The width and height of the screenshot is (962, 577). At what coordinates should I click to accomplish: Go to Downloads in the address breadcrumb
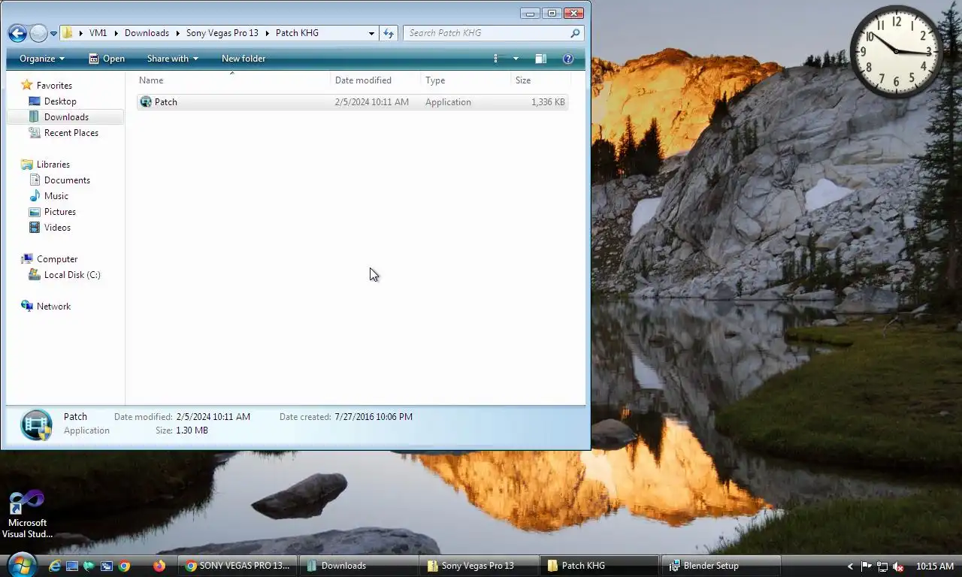tap(147, 33)
